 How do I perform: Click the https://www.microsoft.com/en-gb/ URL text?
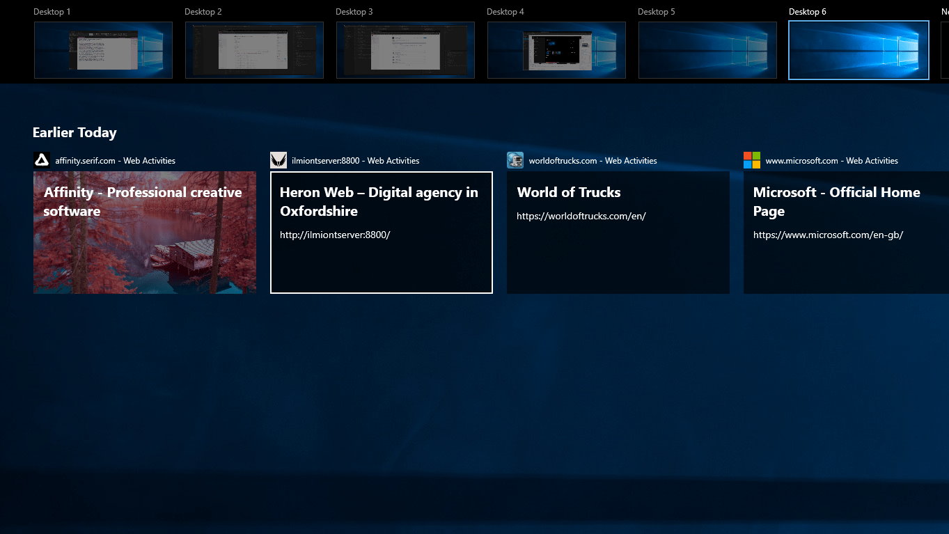[x=829, y=235]
